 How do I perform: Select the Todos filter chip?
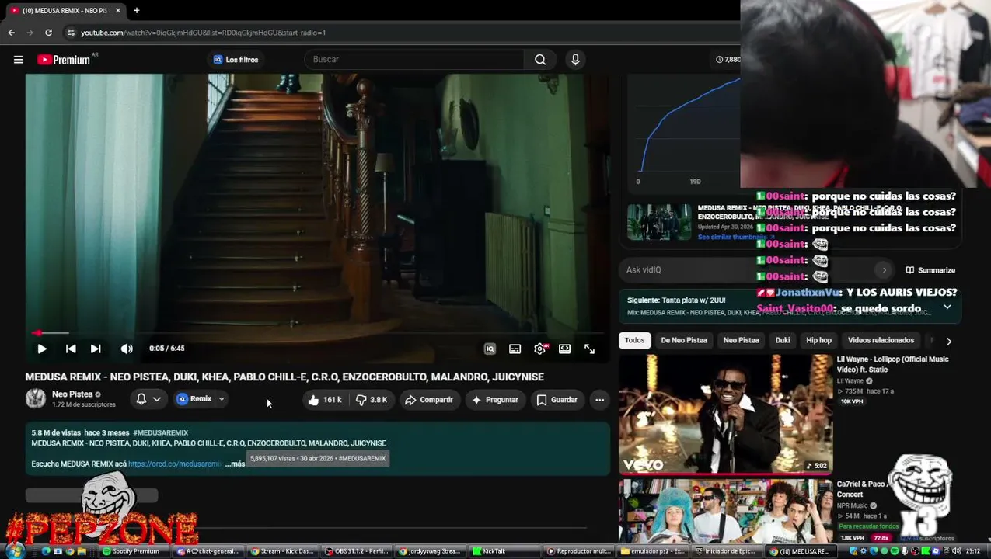pos(634,340)
